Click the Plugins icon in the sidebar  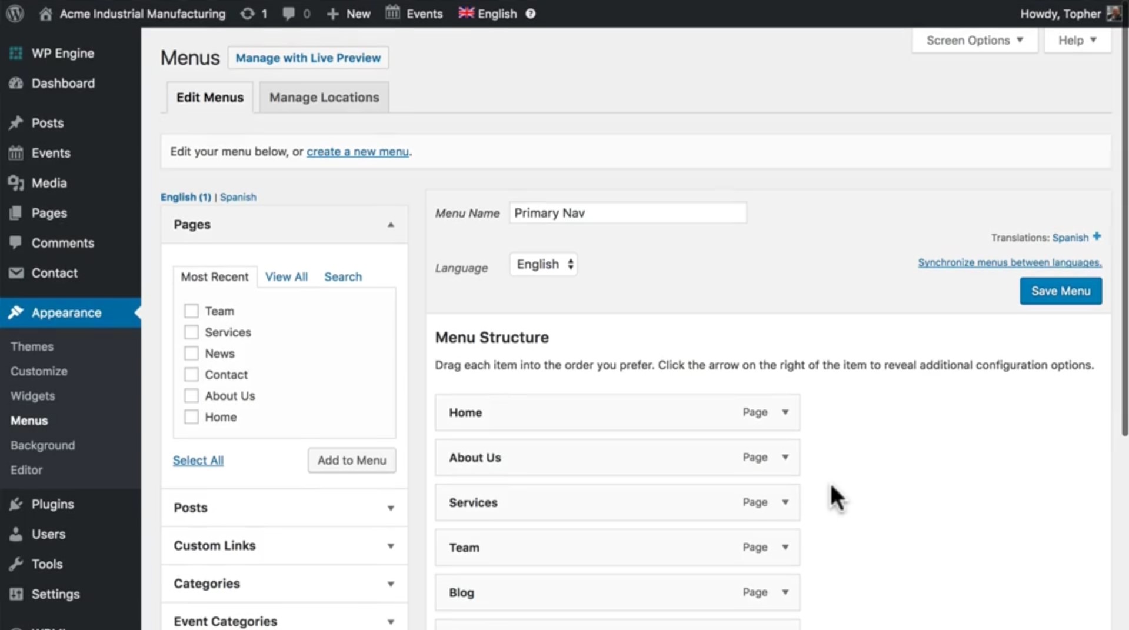pyautogui.click(x=16, y=504)
